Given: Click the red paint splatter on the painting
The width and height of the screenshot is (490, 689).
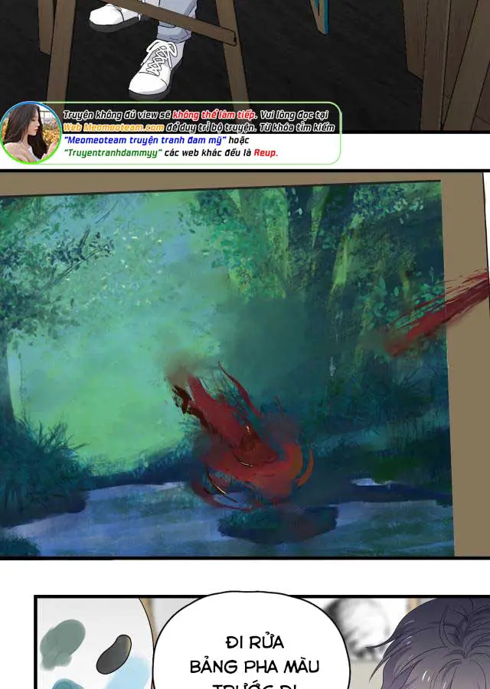Looking at the screenshot, I should [237, 436].
